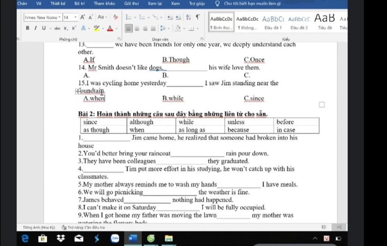
Task: Click the decrease font size icon
Action: coord(90,17)
